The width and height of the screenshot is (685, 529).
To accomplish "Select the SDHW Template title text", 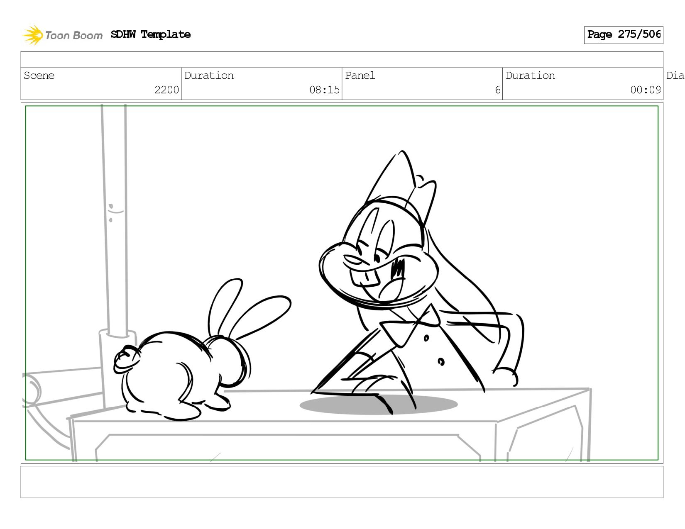I will [151, 34].
